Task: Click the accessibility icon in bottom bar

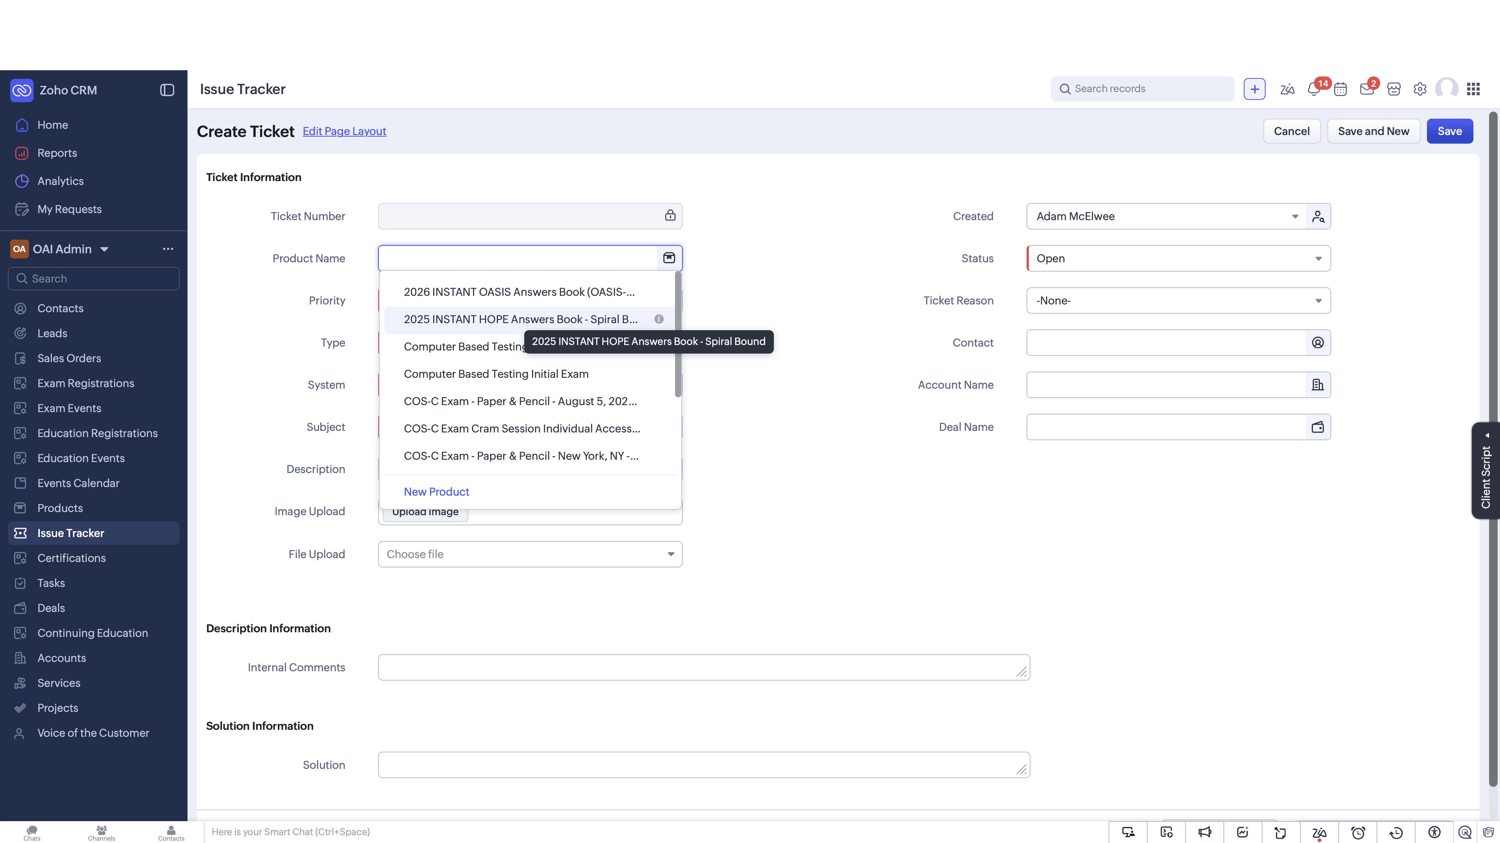Action: tap(1434, 832)
